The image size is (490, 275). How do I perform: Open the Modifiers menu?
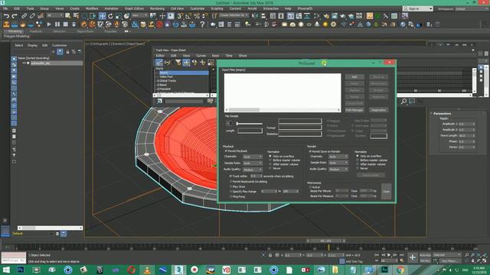coord(92,8)
